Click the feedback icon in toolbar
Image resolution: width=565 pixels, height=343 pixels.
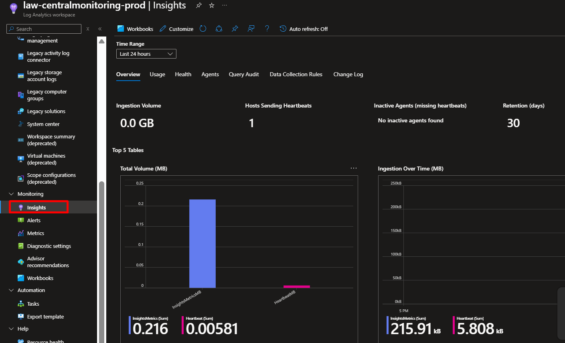point(251,29)
